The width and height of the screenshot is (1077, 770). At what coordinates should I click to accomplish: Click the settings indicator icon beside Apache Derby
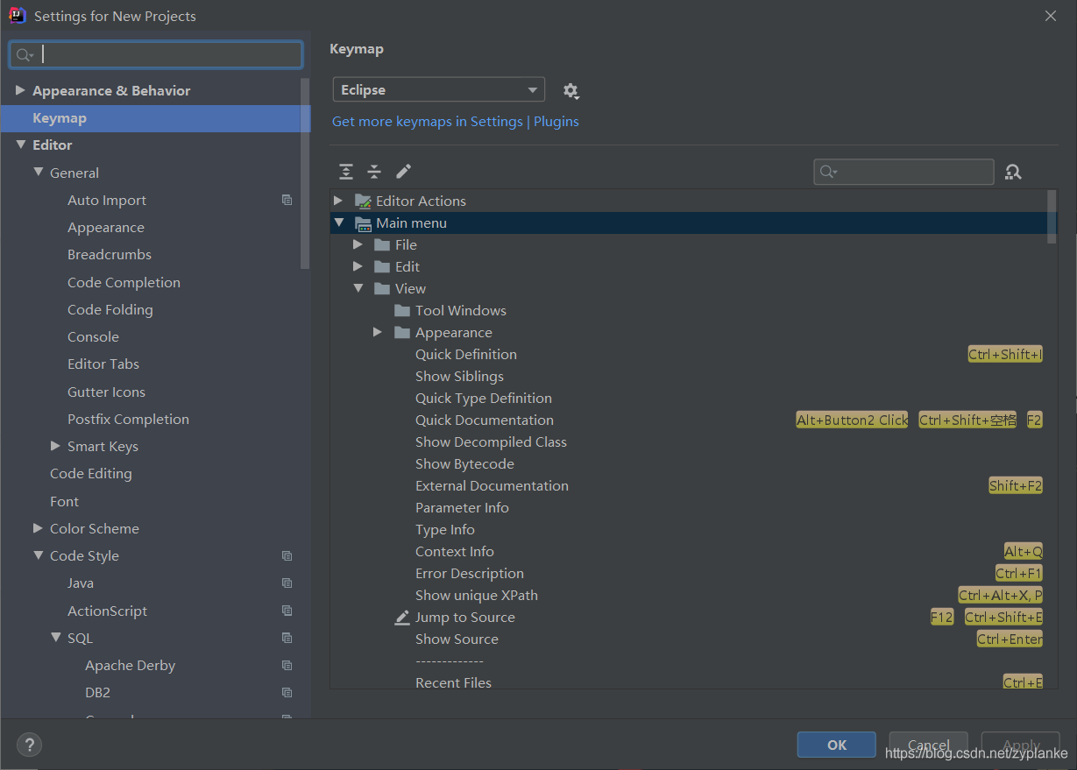pyautogui.click(x=287, y=665)
